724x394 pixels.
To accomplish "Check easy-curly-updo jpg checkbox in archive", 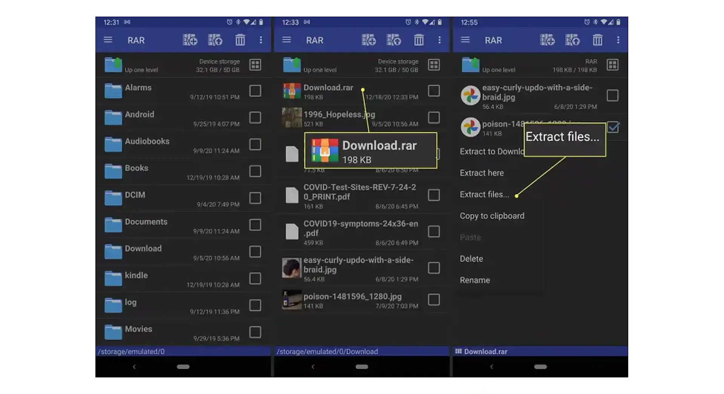I will tap(613, 96).
